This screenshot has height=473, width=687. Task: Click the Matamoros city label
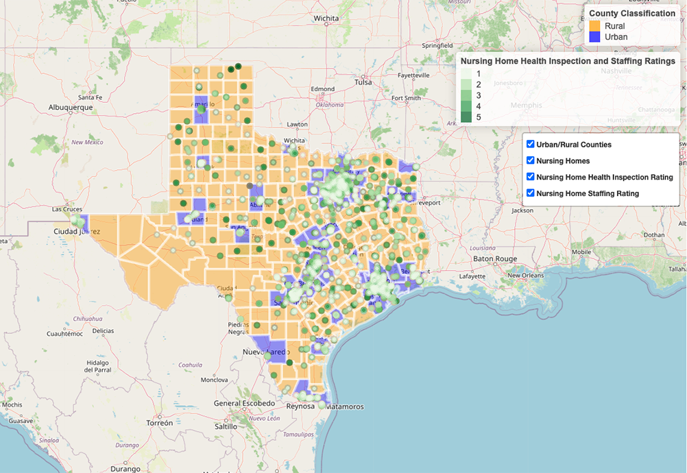coord(346,407)
